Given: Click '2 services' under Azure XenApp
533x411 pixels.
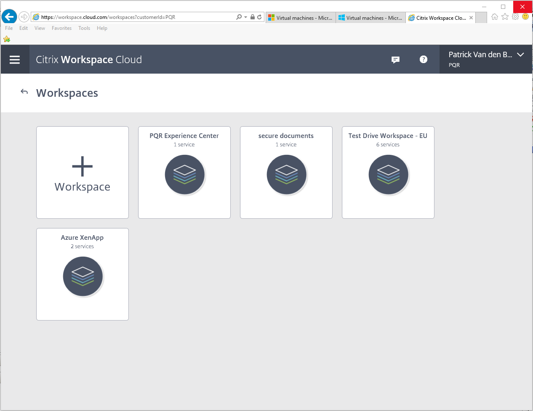Looking at the screenshot, I should click(83, 247).
